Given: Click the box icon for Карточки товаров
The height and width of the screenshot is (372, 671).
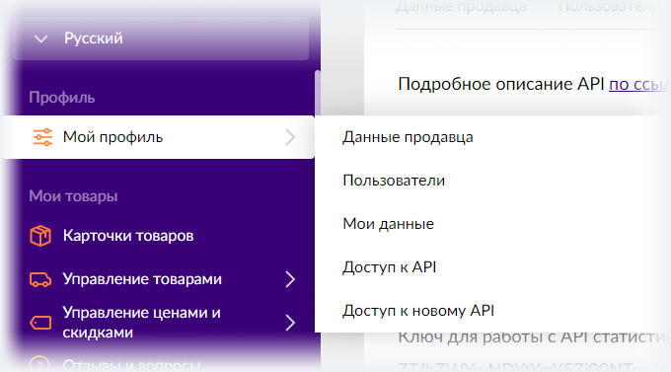Looking at the screenshot, I should coord(40,236).
